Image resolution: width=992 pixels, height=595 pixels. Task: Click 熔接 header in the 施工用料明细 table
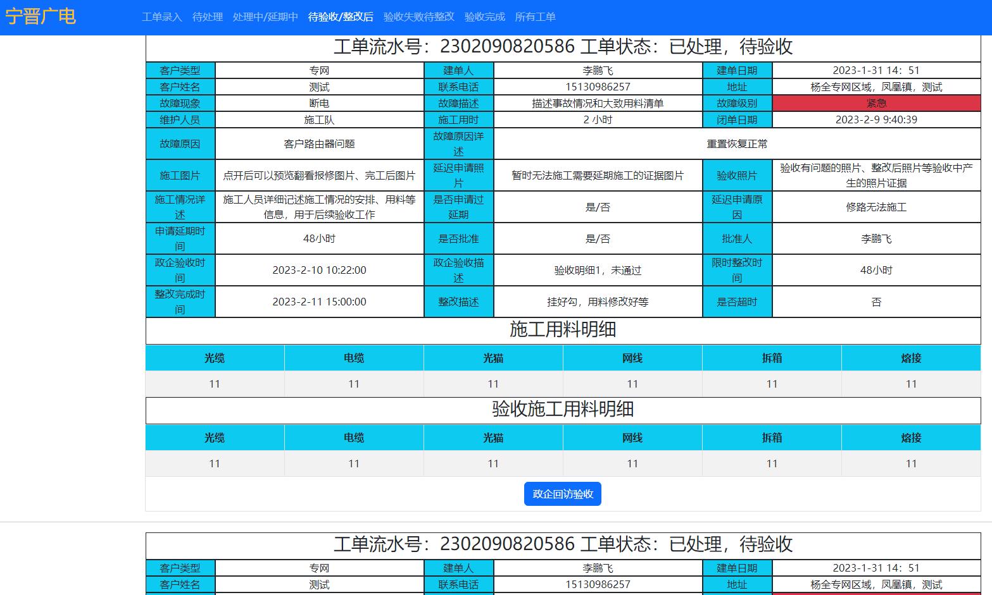pos(911,358)
